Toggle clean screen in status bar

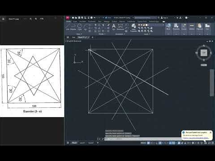pos(209,143)
